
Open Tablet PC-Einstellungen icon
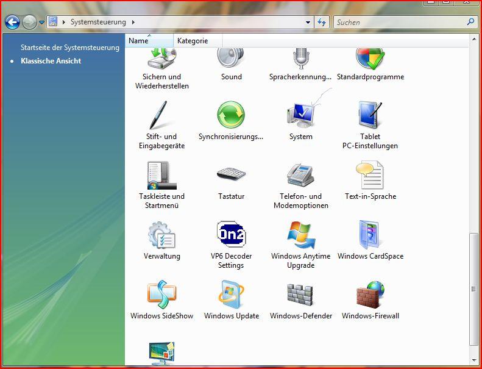370,115
